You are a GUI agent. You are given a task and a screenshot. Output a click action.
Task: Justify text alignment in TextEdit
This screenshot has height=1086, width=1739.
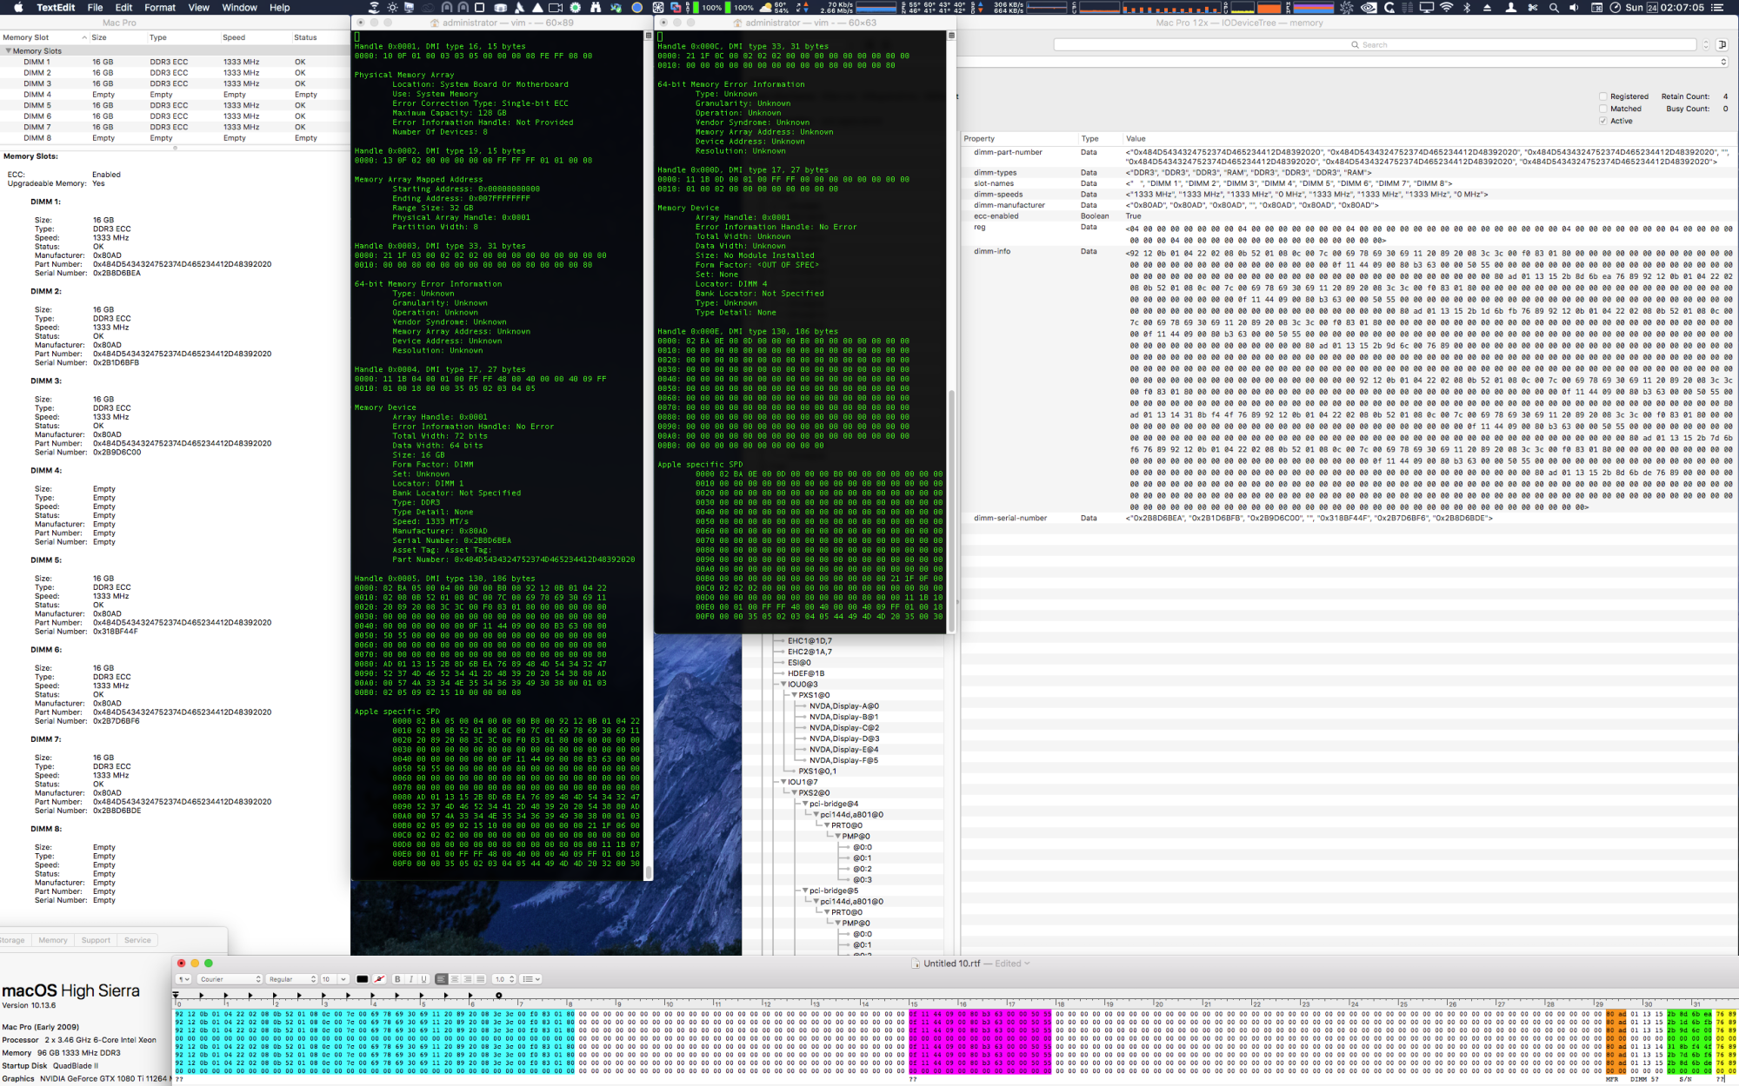click(x=480, y=979)
